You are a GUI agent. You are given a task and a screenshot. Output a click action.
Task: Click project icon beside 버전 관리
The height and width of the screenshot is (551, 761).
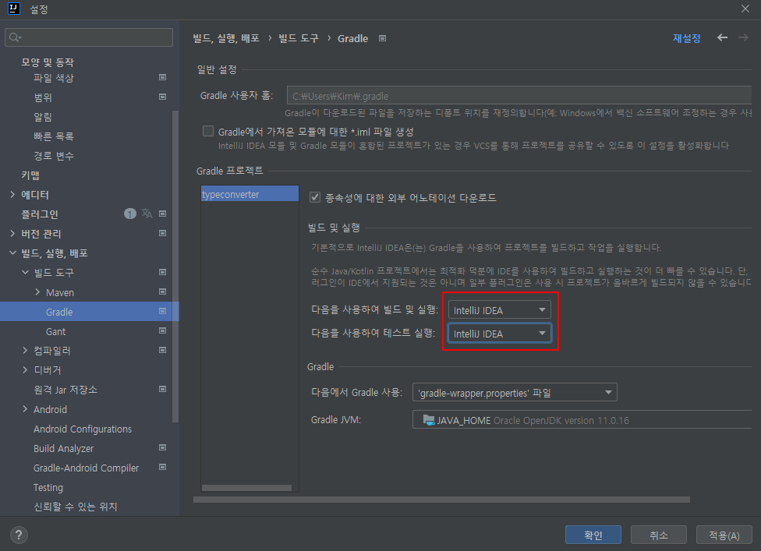click(x=163, y=233)
